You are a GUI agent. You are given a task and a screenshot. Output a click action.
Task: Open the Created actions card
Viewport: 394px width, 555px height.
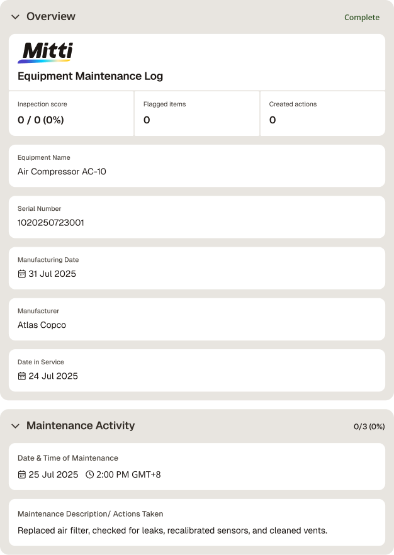click(323, 114)
